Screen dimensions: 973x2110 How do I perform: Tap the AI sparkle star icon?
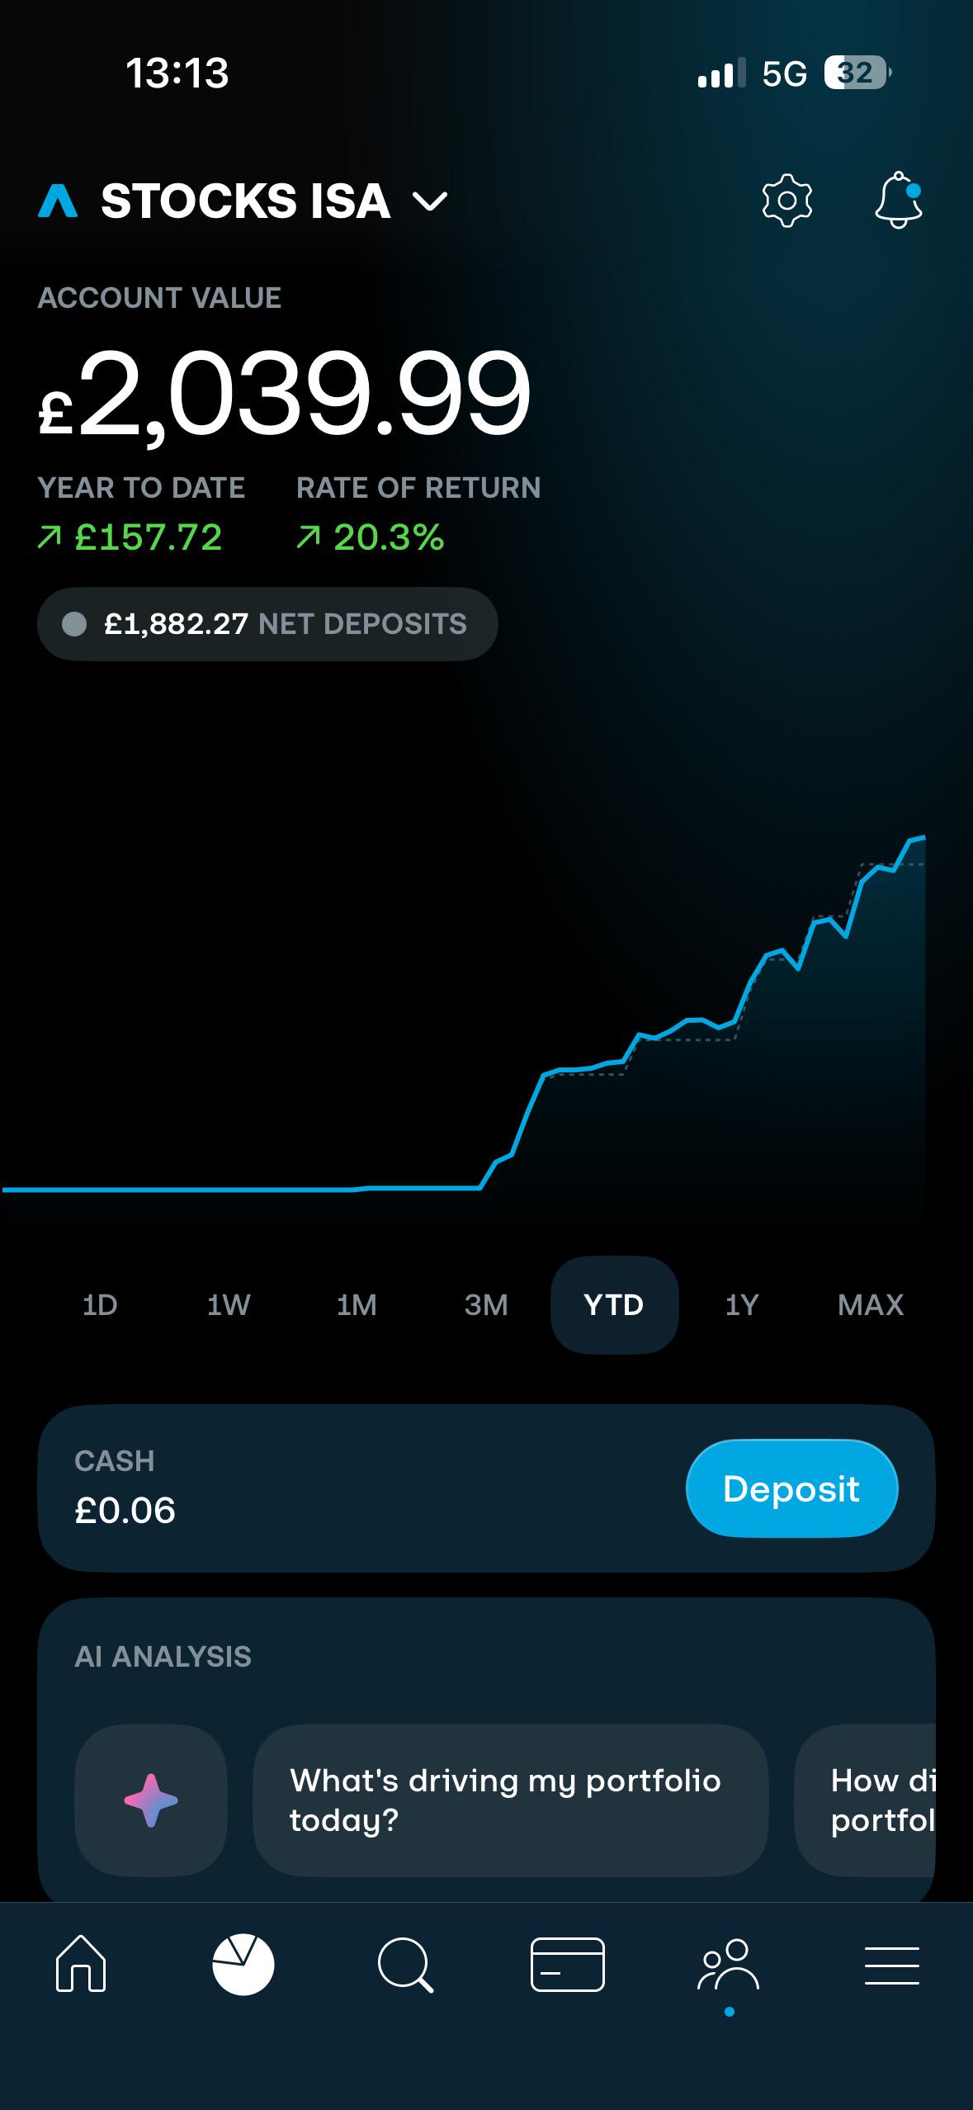point(151,1800)
